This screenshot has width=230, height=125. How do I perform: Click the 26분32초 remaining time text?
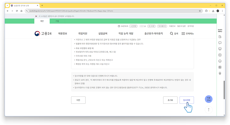(125, 26)
